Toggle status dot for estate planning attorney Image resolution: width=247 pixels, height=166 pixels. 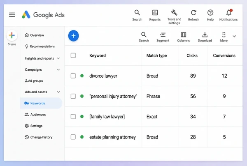pos(82,137)
